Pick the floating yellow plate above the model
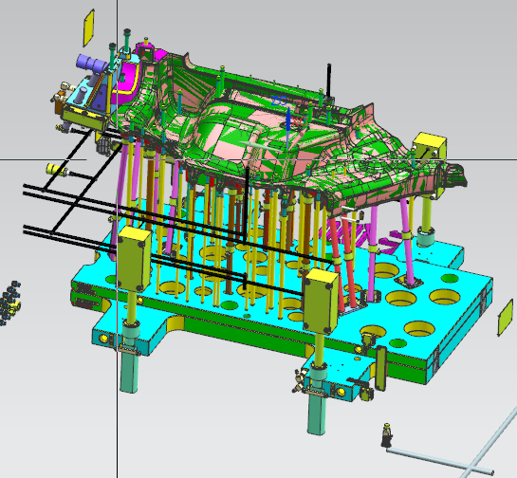 click(88, 28)
